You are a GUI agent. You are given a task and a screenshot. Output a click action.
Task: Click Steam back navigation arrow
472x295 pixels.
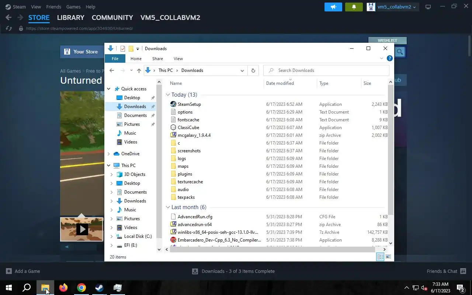[9, 17]
